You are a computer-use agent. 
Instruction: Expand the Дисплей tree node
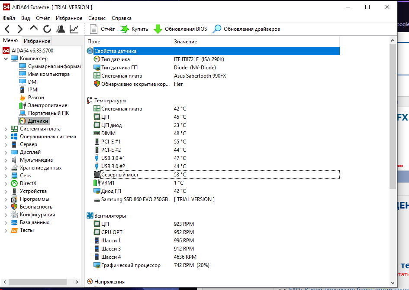[x=6, y=152]
